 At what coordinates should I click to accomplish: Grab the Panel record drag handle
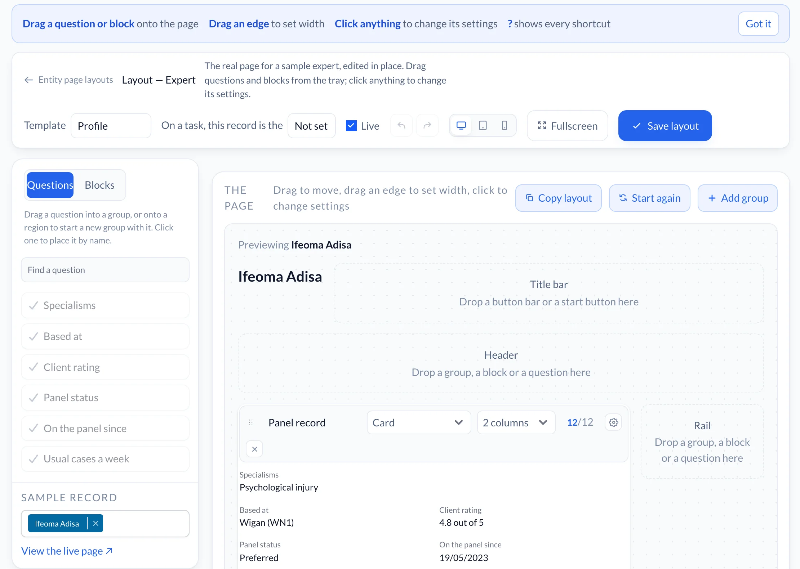pos(251,422)
